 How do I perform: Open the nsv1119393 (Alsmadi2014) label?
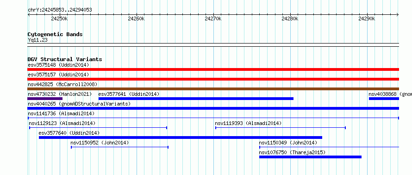248,123
